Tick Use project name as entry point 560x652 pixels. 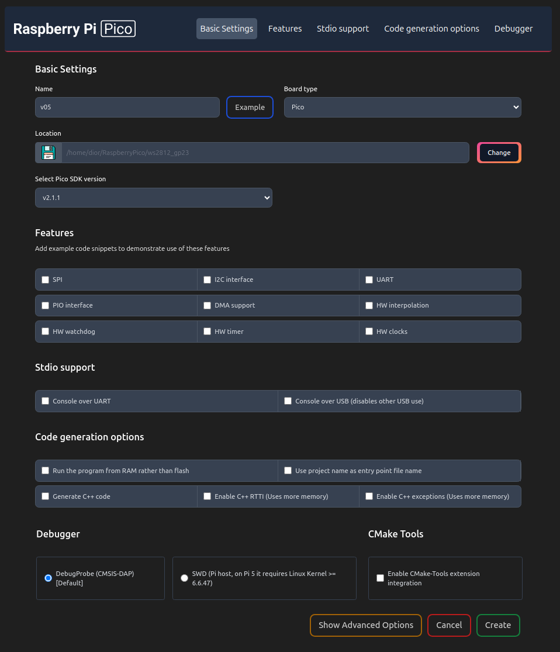click(x=288, y=470)
